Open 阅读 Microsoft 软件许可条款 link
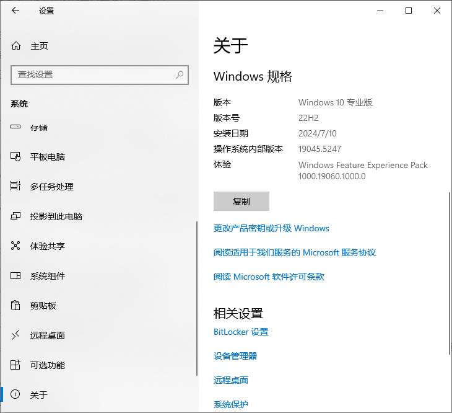 pyautogui.click(x=269, y=277)
